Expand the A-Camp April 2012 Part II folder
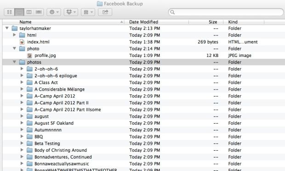Screen dimensions: 285x171 tap(22, 103)
